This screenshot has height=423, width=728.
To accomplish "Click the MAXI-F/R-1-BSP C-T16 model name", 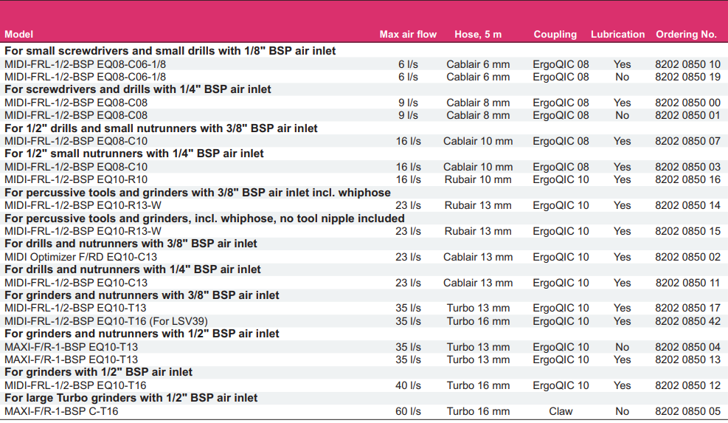I will 61,411.
